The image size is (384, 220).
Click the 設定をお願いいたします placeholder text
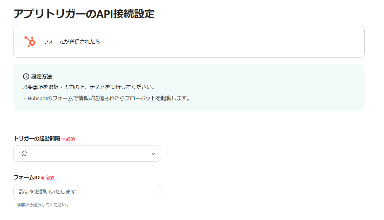48,192
